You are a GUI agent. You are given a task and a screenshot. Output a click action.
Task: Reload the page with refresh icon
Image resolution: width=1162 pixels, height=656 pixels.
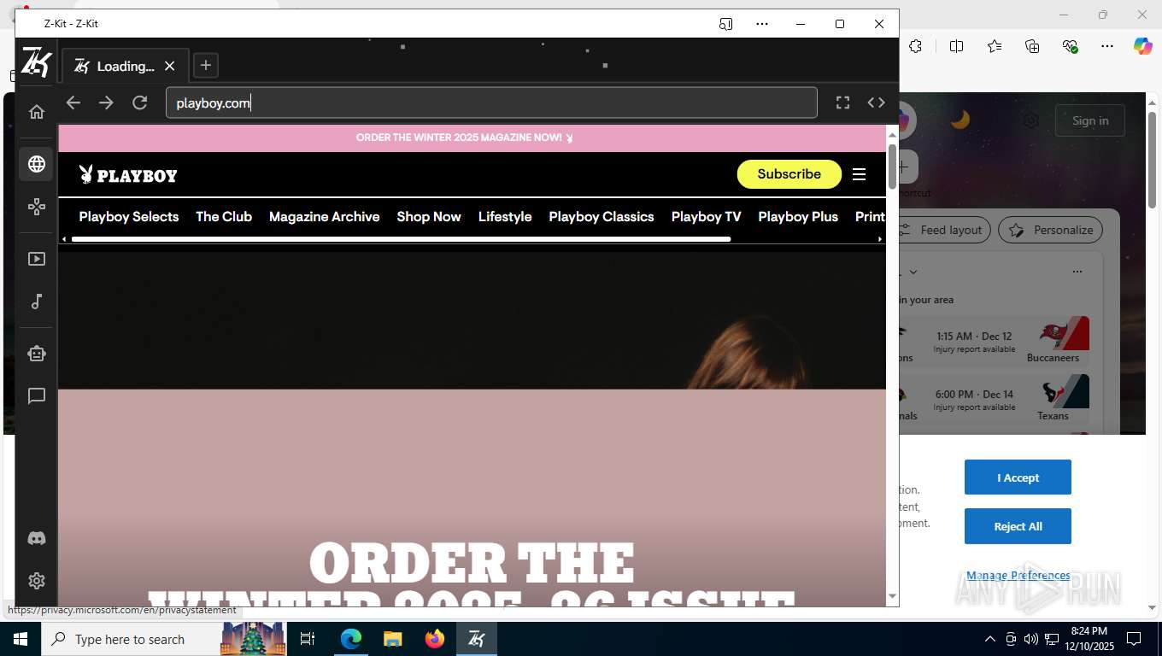coord(140,102)
